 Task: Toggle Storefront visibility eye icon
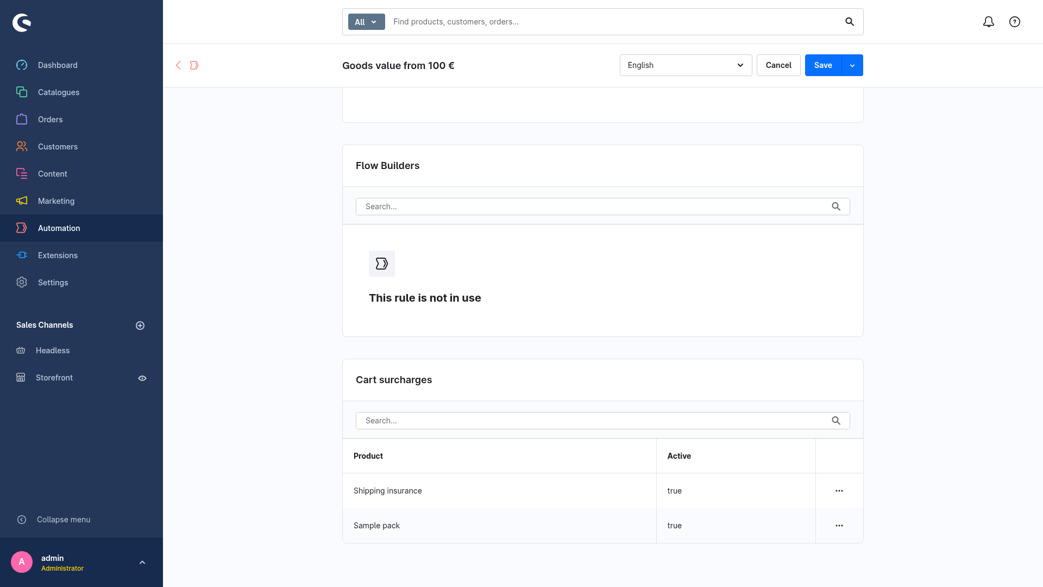142,378
